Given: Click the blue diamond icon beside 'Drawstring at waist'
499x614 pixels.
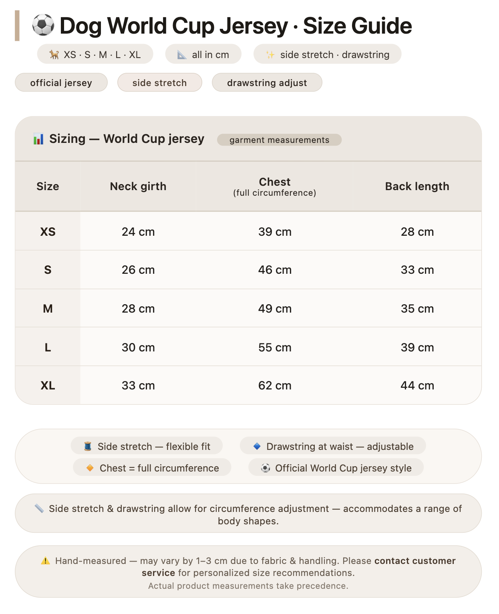Looking at the screenshot, I should pos(257,446).
